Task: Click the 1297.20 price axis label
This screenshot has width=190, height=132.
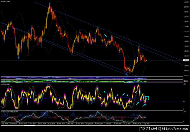Action: pos(186,7)
